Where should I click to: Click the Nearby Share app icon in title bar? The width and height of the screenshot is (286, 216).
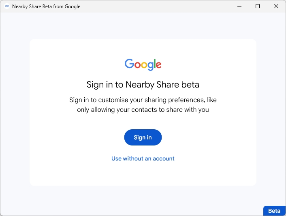pyautogui.click(x=6, y=6)
